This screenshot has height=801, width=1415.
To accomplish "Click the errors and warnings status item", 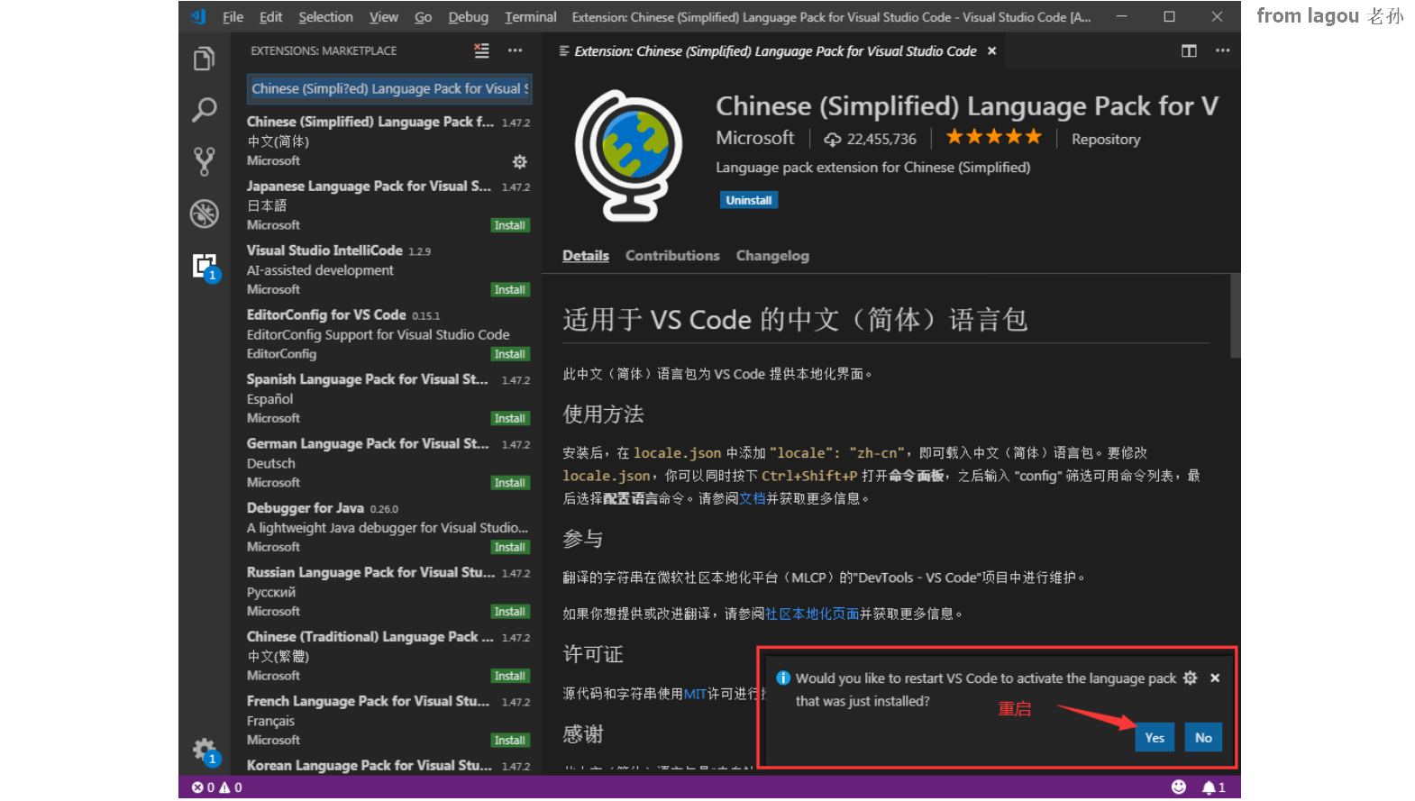I will [216, 787].
